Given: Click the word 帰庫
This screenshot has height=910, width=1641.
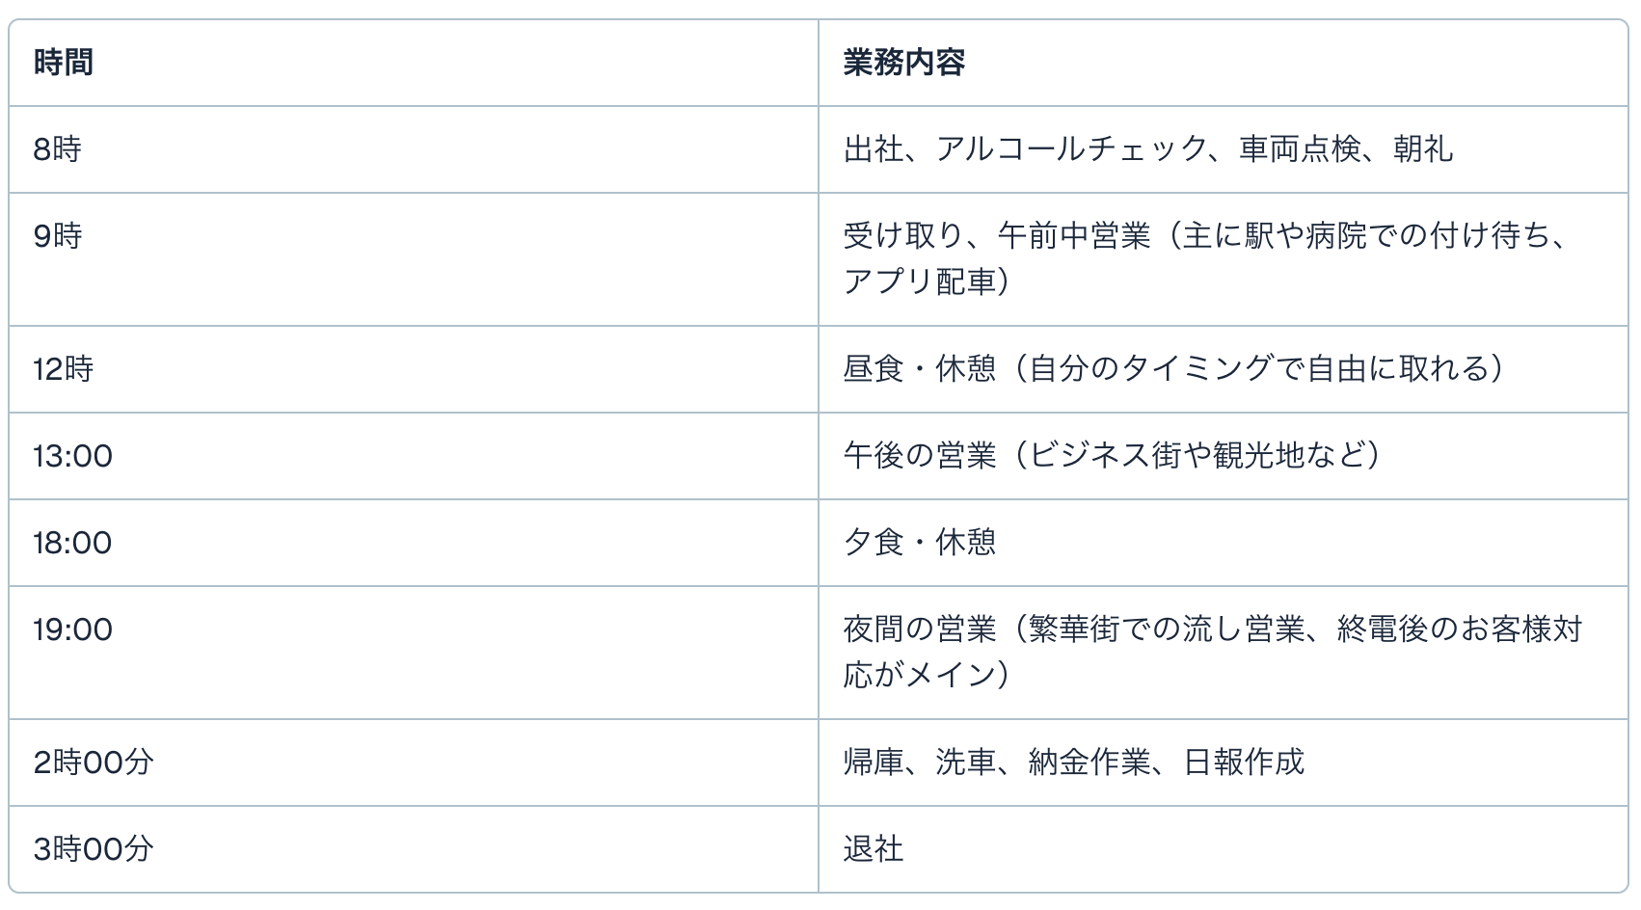Looking at the screenshot, I should coord(873,763).
